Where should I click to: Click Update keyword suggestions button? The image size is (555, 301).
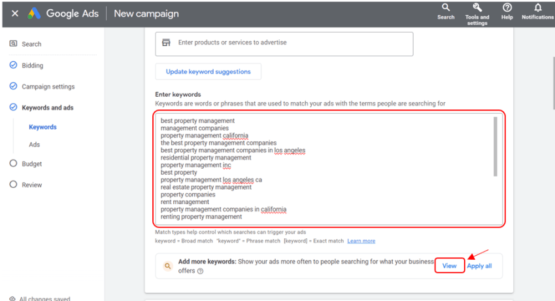(x=208, y=71)
